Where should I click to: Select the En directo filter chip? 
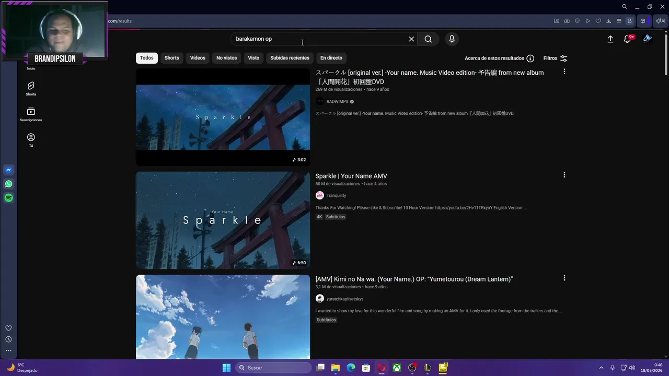tap(331, 58)
